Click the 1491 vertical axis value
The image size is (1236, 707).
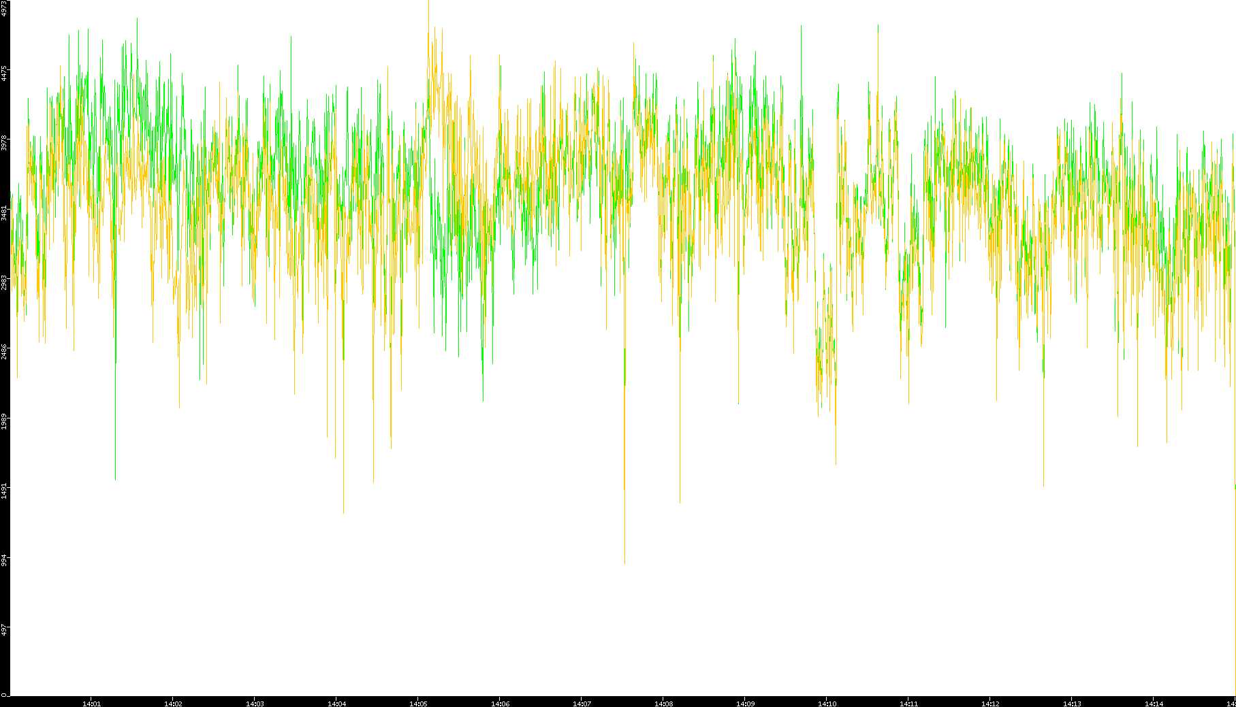pos(5,490)
